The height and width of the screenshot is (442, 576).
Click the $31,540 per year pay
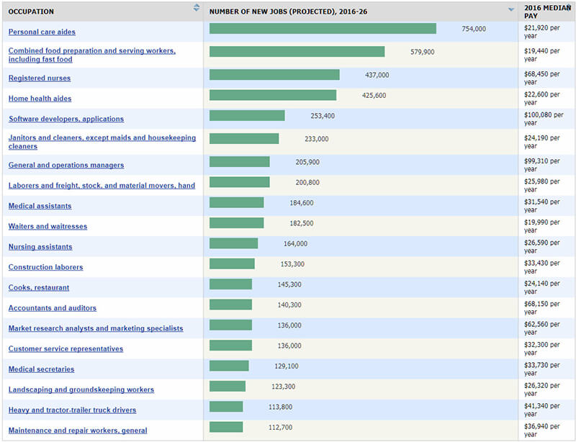click(542, 206)
